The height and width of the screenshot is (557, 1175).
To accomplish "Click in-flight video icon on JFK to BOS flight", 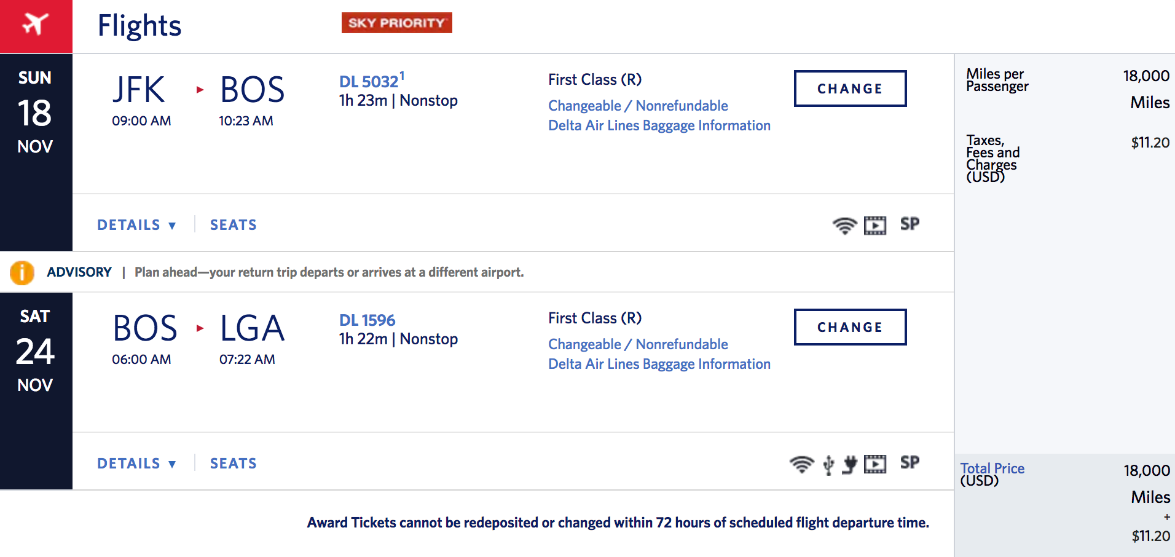I will tap(874, 226).
